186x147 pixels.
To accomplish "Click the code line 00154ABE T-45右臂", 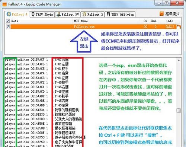I will [37, 101].
